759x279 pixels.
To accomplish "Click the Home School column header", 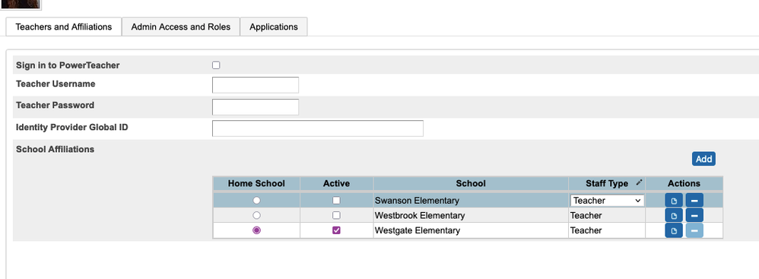I will click(x=256, y=183).
